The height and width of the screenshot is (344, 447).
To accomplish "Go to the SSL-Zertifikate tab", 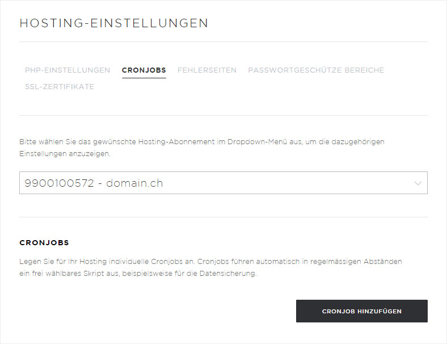I will coord(60,87).
